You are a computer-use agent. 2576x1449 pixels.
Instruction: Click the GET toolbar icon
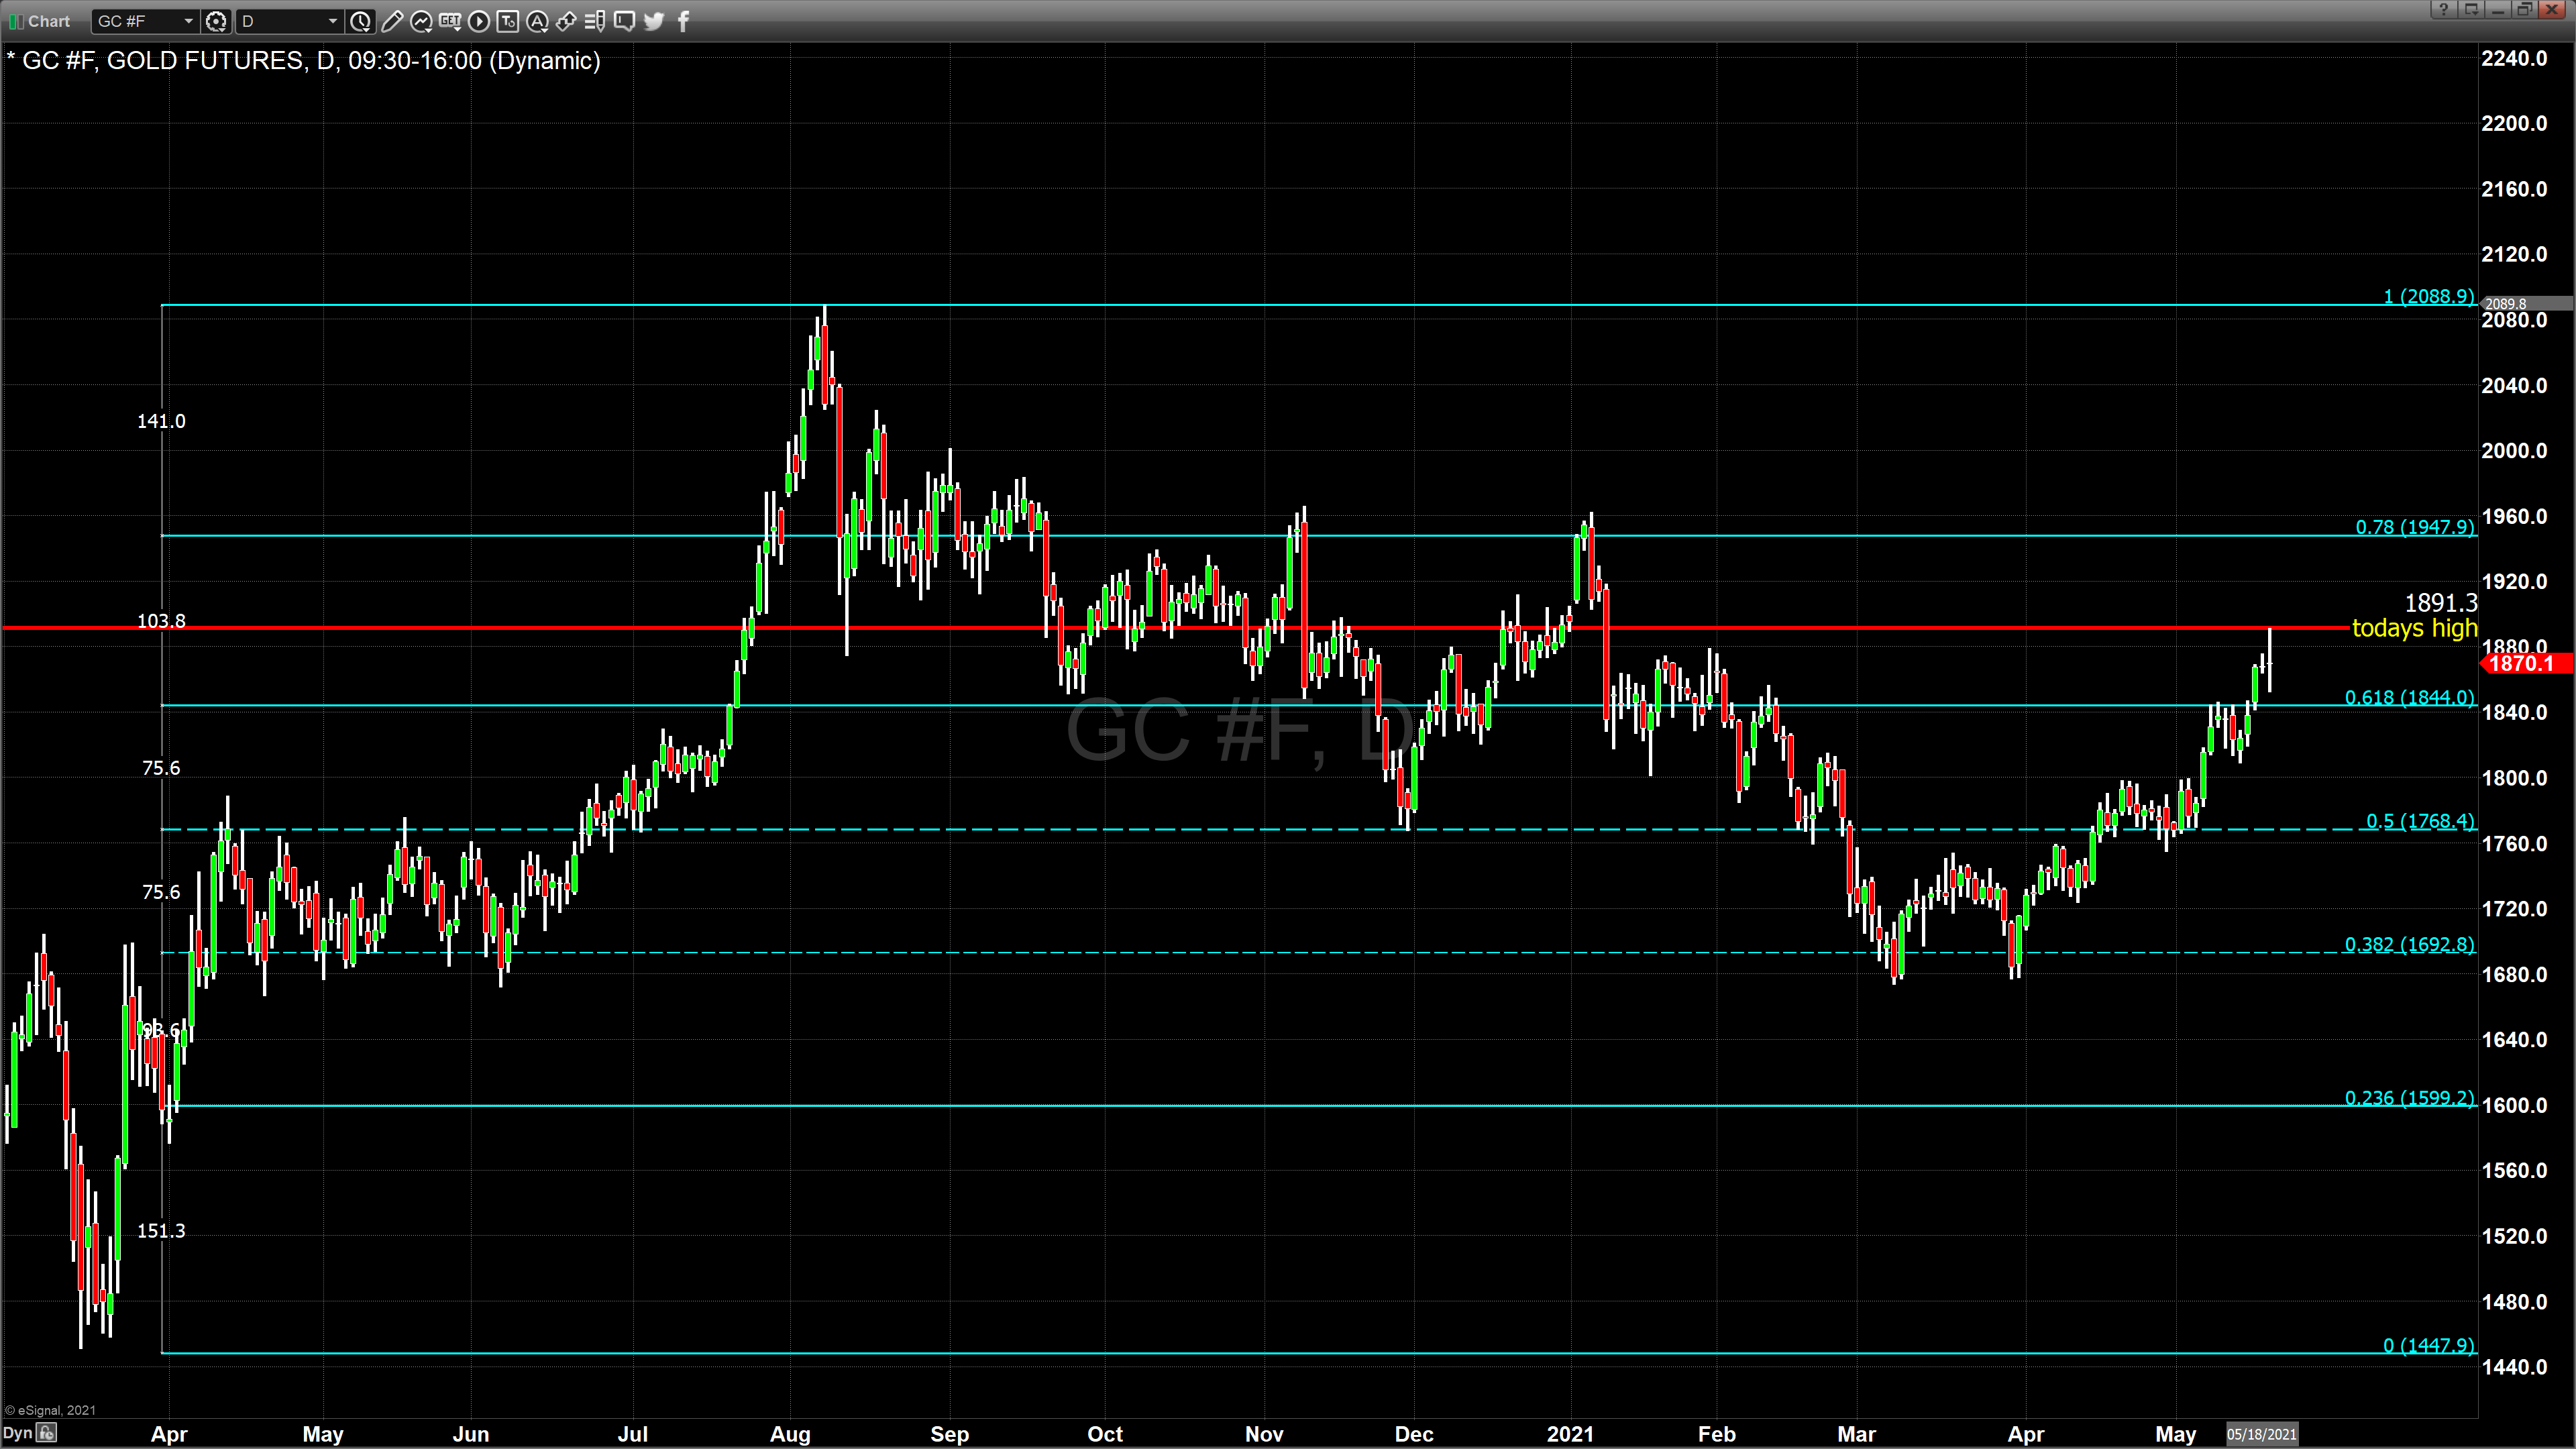pyautogui.click(x=450, y=21)
